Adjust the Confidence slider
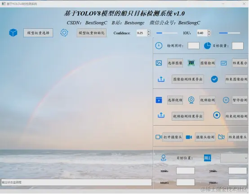 coord(167,33)
